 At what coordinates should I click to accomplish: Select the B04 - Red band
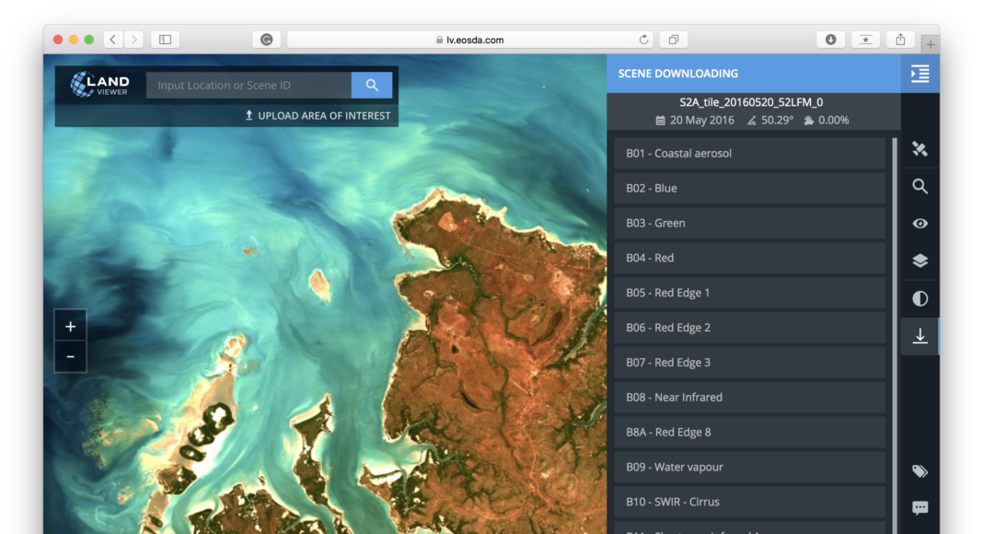[x=749, y=259]
